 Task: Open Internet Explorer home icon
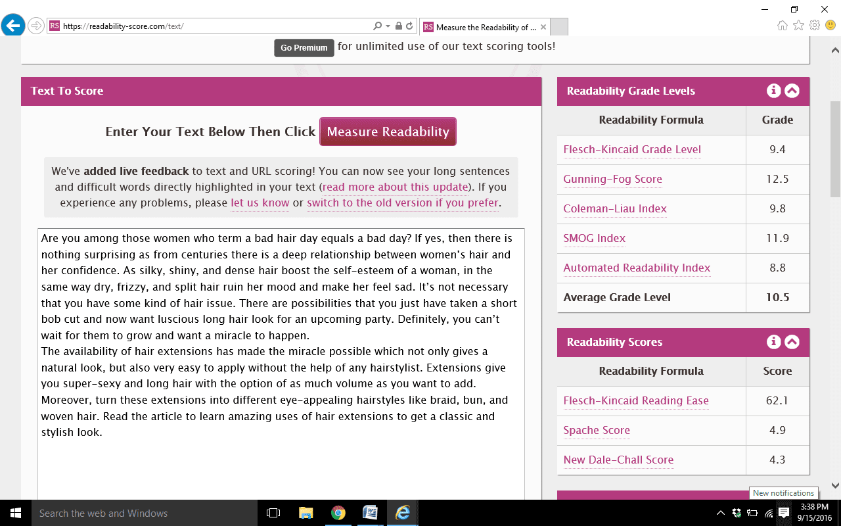coord(782,26)
